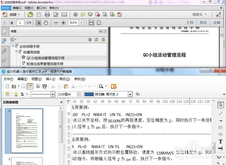Screen dimensions: 226x165
Task: Open the line style dropdown in editor
Action: point(53,94)
